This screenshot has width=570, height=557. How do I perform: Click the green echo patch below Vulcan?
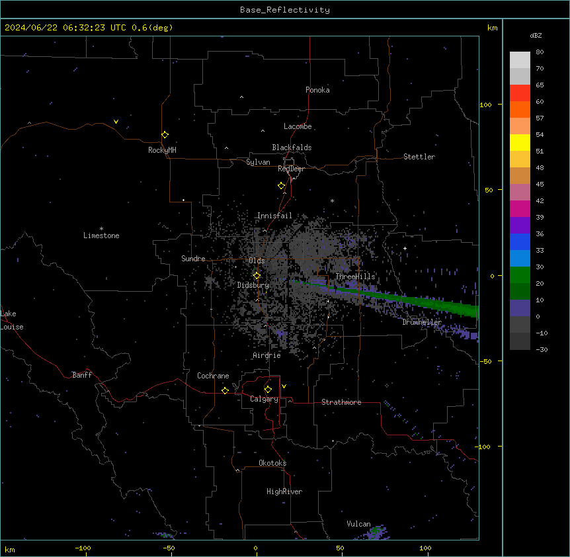click(x=376, y=532)
